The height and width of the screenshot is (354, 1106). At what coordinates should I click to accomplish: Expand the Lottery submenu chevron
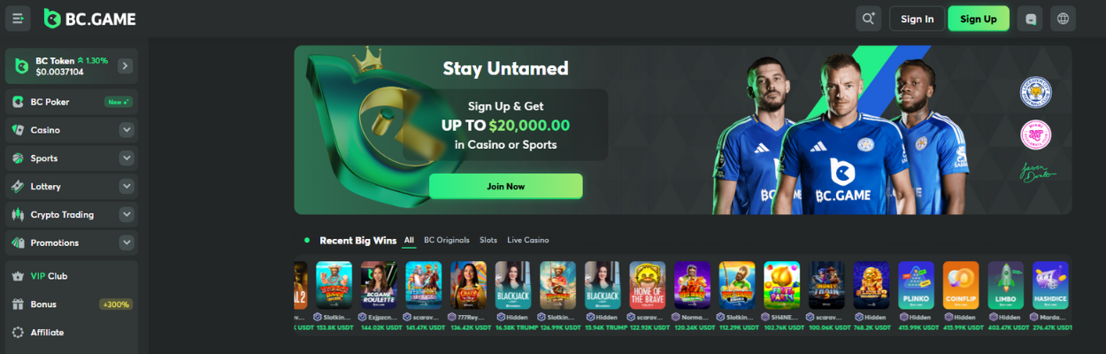pos(127,187)
